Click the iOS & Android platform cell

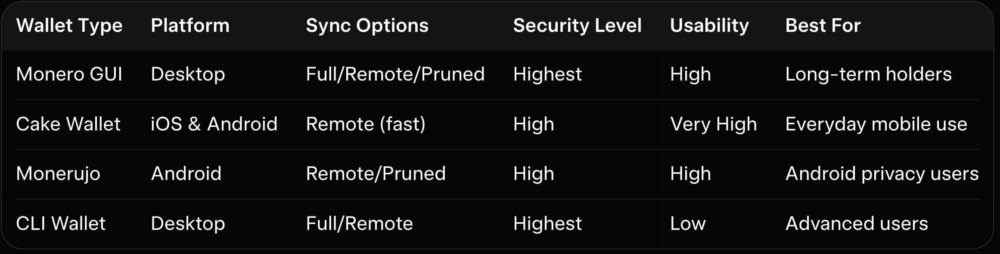click(214, 124)
